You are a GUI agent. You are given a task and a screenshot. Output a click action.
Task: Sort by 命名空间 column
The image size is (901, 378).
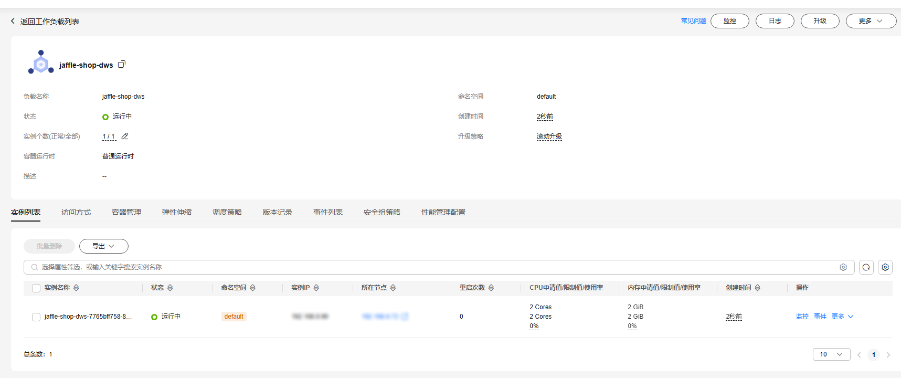pos(252,288)
